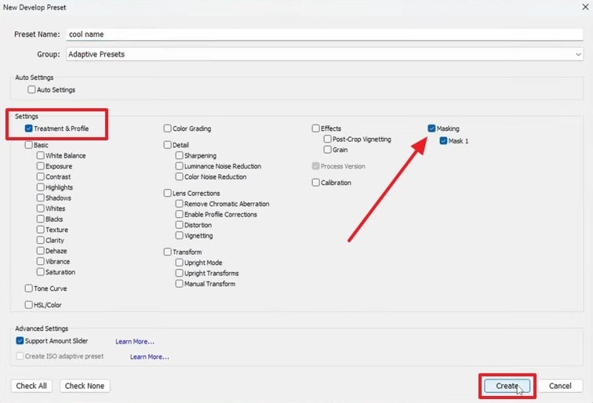Screen dimensions: 593x403
Task: Enable the Tone Curve checkbox
Action: (x=29, y=289)
